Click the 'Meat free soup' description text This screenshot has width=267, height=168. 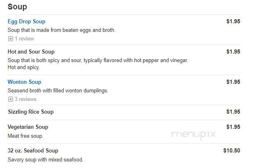pos(25,136)
